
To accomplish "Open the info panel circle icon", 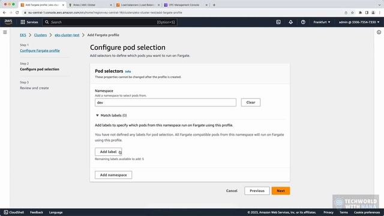I will point(379,32).
